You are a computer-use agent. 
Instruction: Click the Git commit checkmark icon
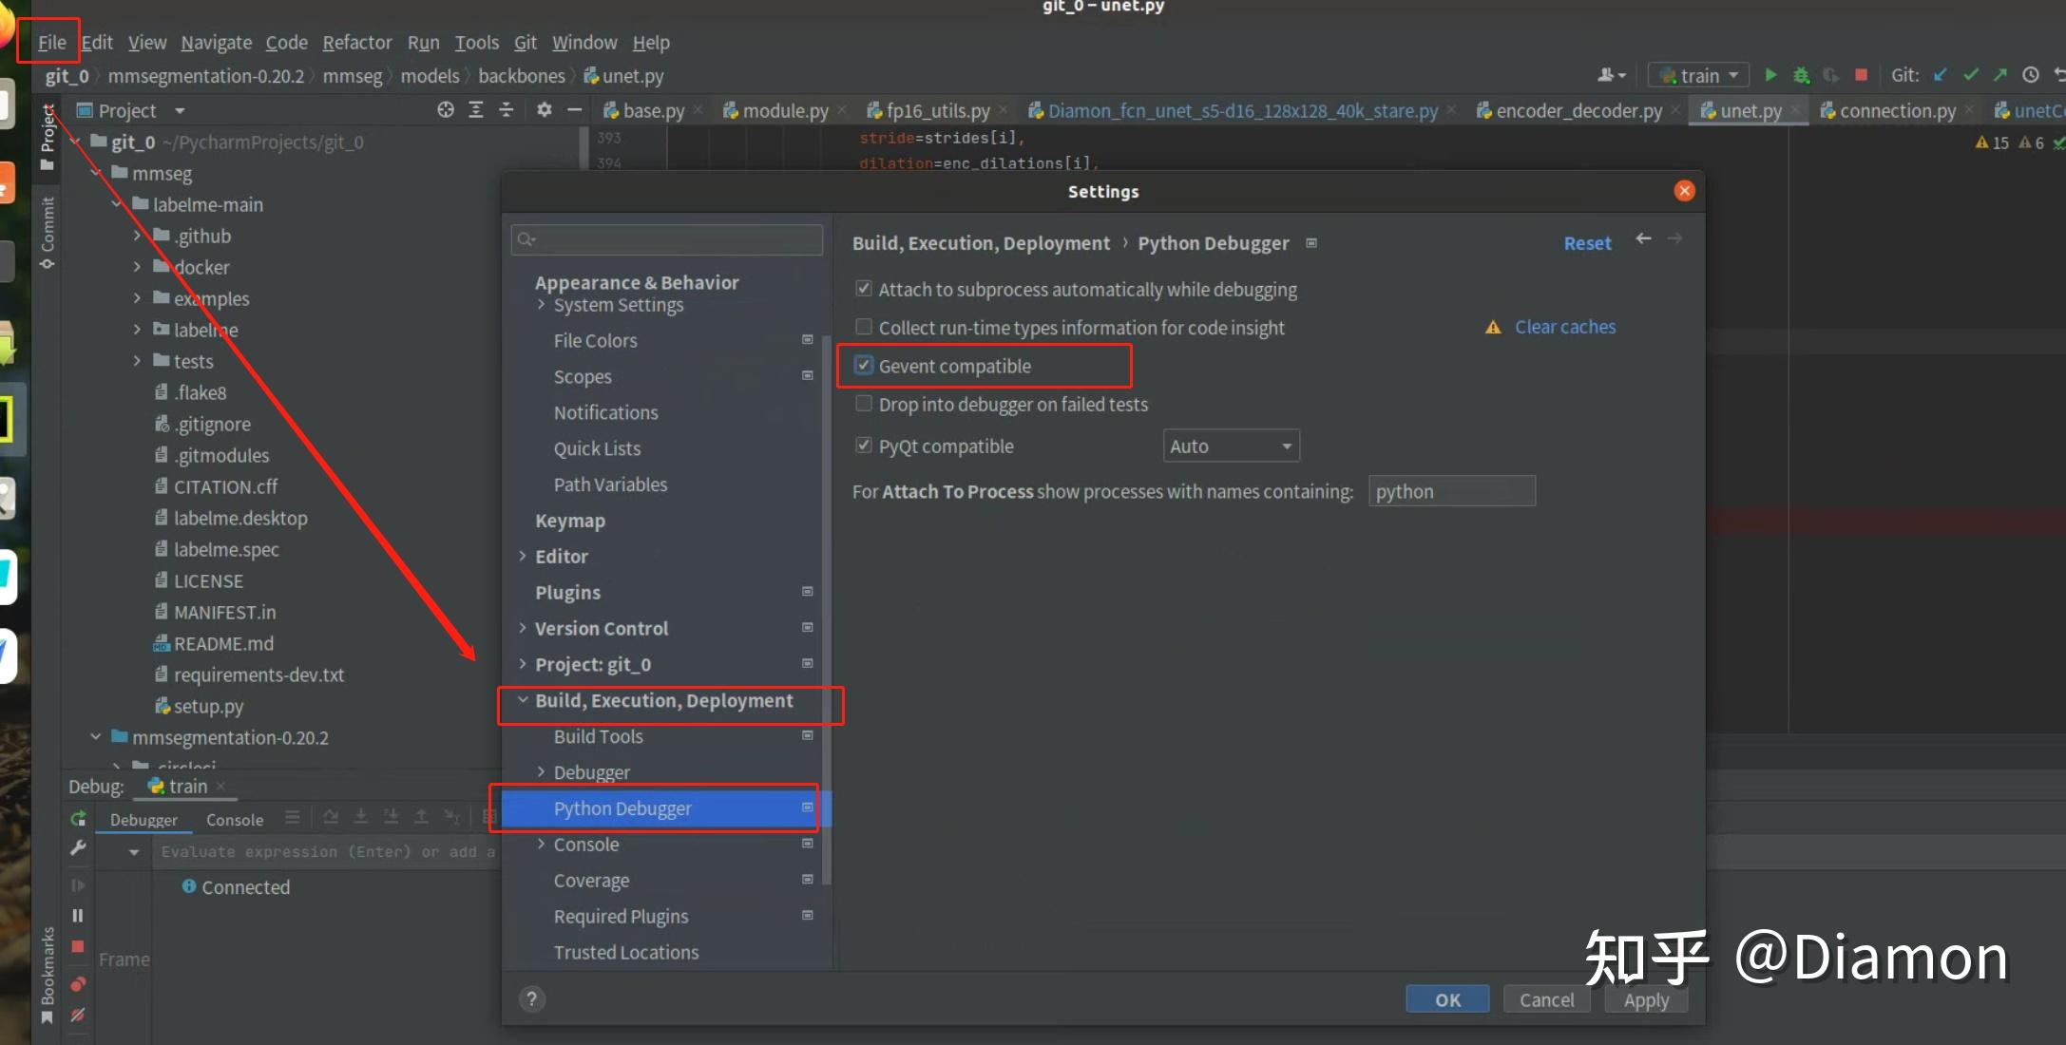click(1971, 74)
